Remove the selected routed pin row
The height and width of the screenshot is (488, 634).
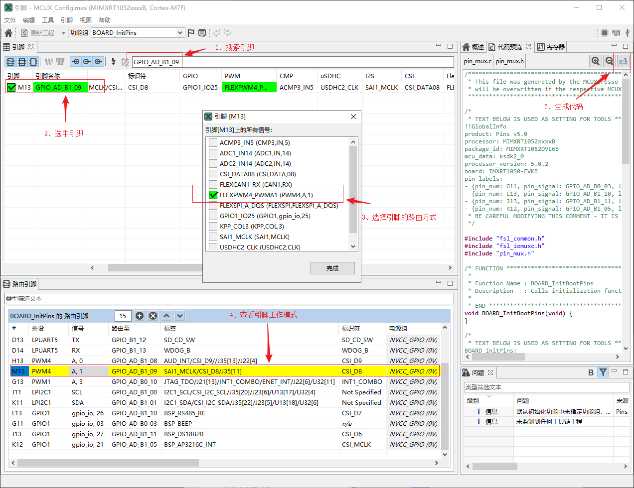pos(153,316)
